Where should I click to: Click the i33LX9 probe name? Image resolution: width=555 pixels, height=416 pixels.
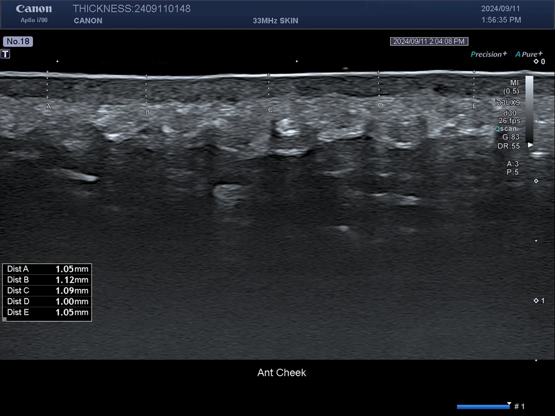click(x=507, y=103)
